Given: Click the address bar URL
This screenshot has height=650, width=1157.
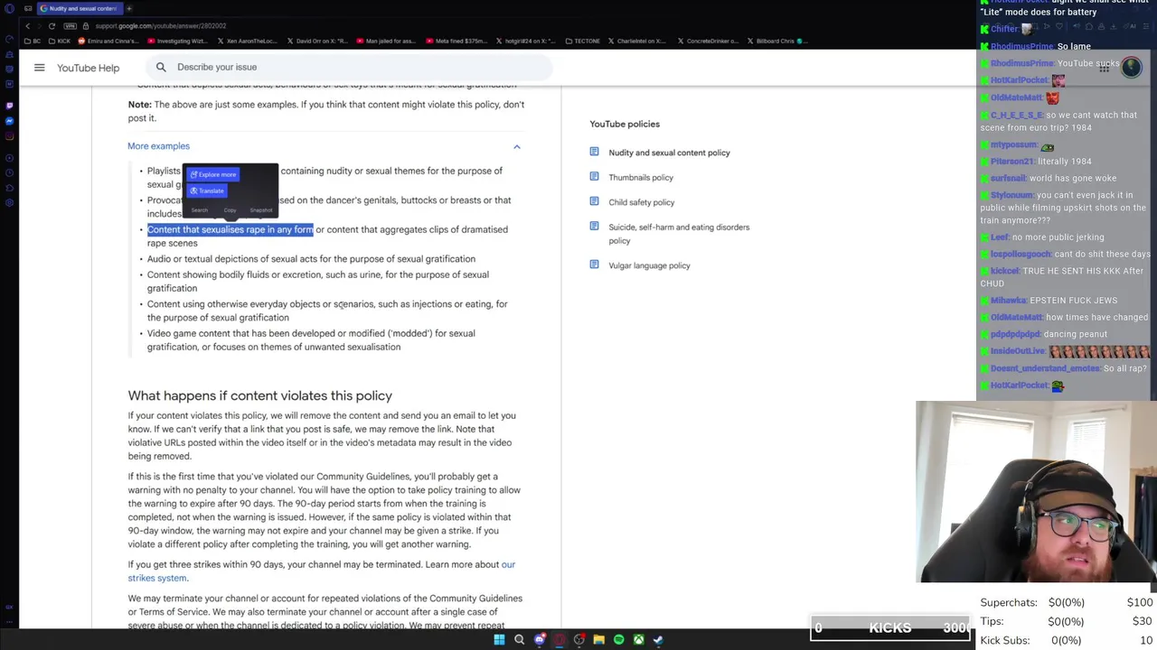Looking at the screenshot, I should (161, 26).
